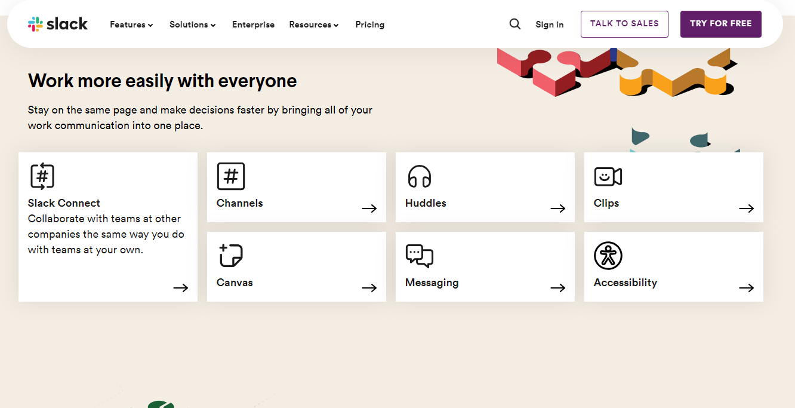Click the Talk to Sales button
The image size is (795, 408).
[624, 24]
